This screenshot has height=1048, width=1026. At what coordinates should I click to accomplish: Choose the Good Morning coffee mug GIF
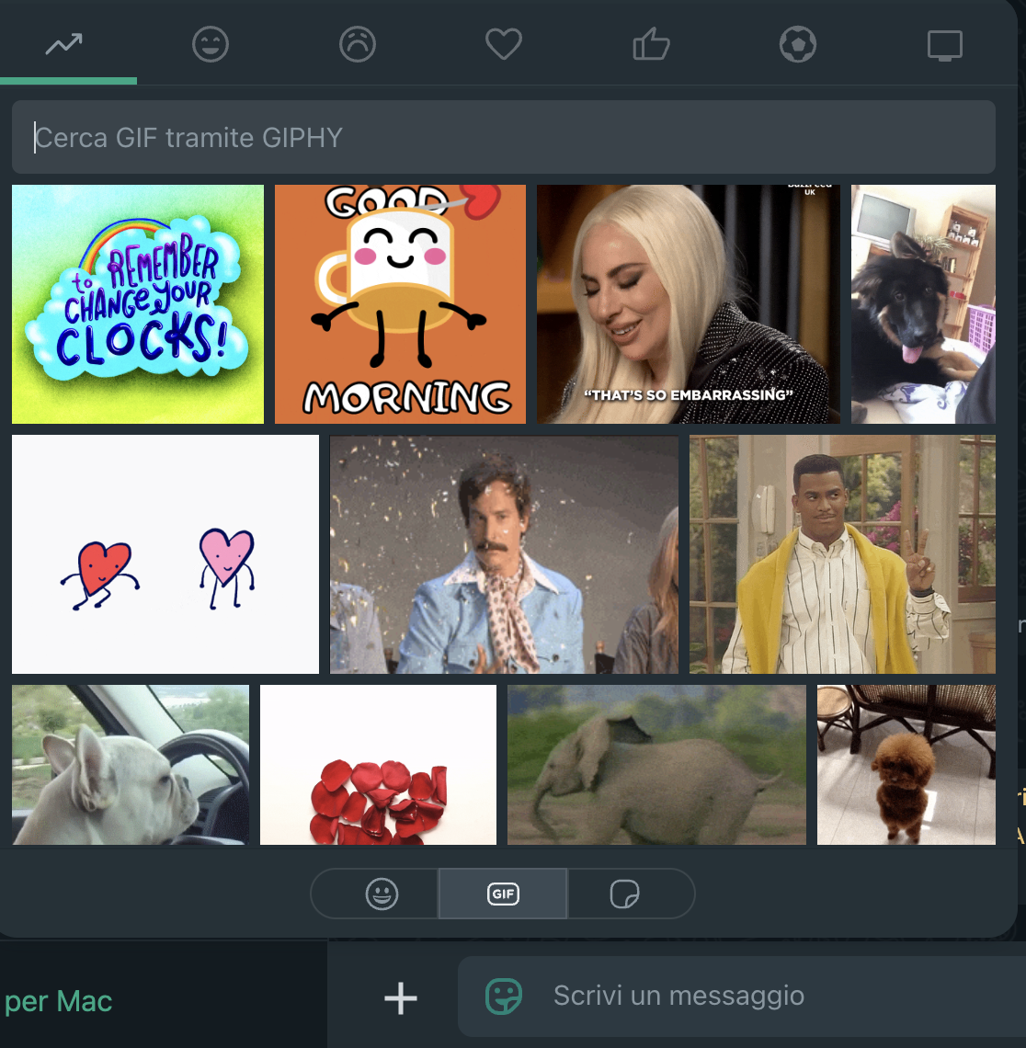[400, 304]
